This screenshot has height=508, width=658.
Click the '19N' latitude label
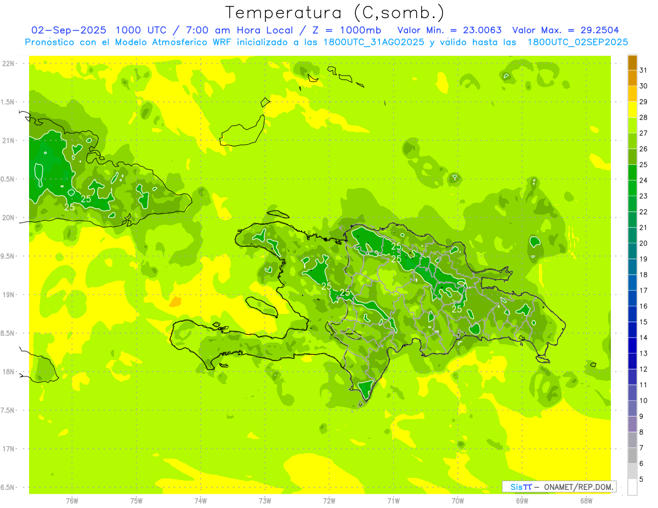(x=8, y=295)
